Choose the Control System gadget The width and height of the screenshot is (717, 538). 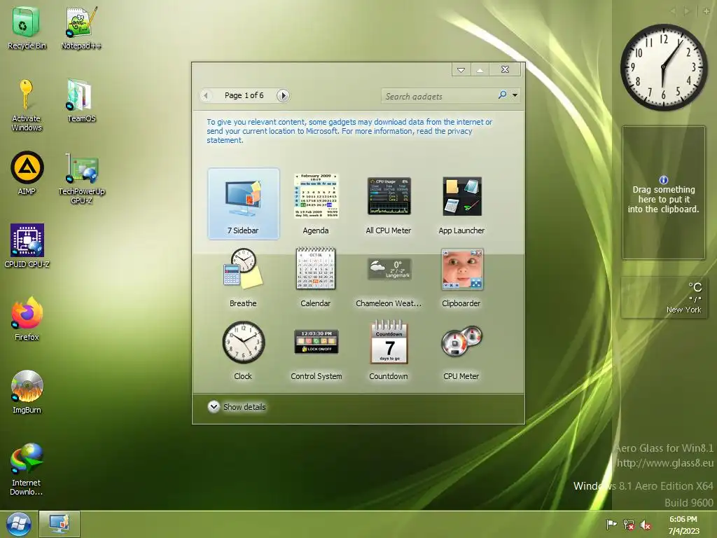coord(316,354)
